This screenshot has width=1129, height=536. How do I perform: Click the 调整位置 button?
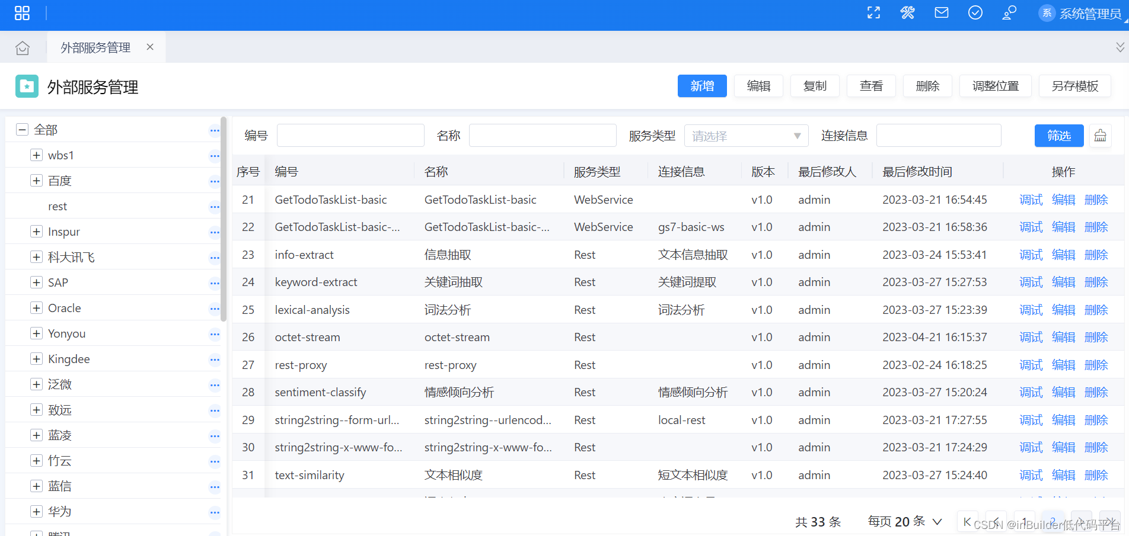(x=995, y=86)
